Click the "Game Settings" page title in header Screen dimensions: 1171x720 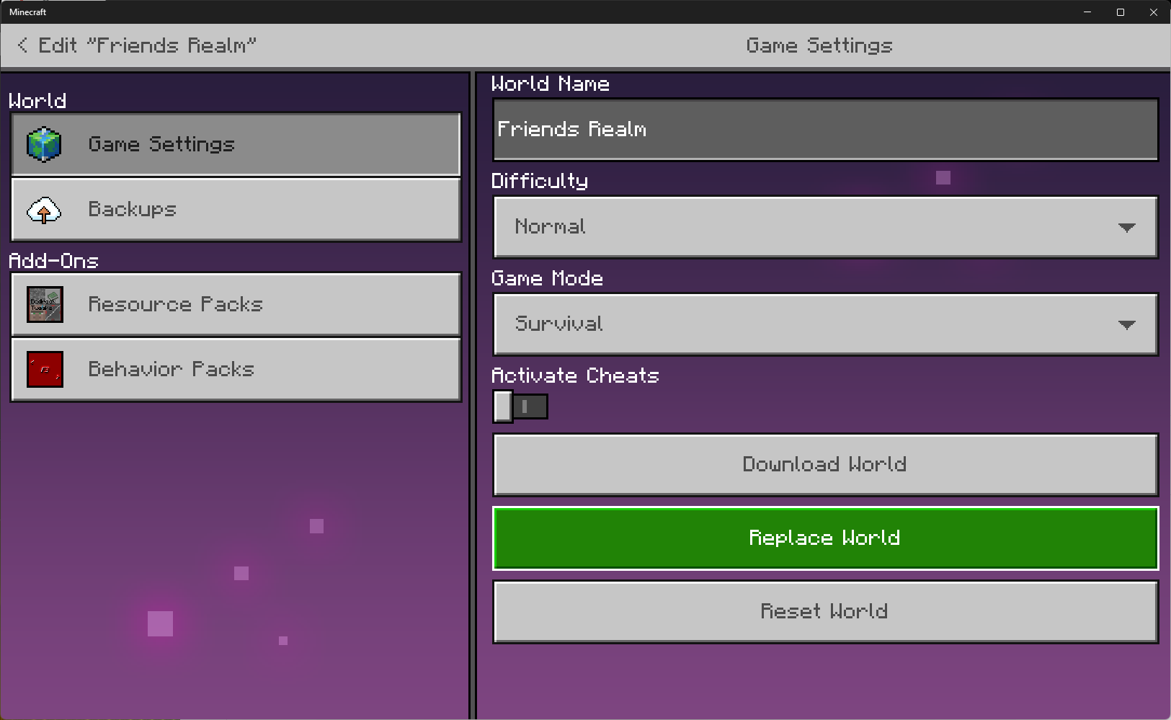(819, 45)
